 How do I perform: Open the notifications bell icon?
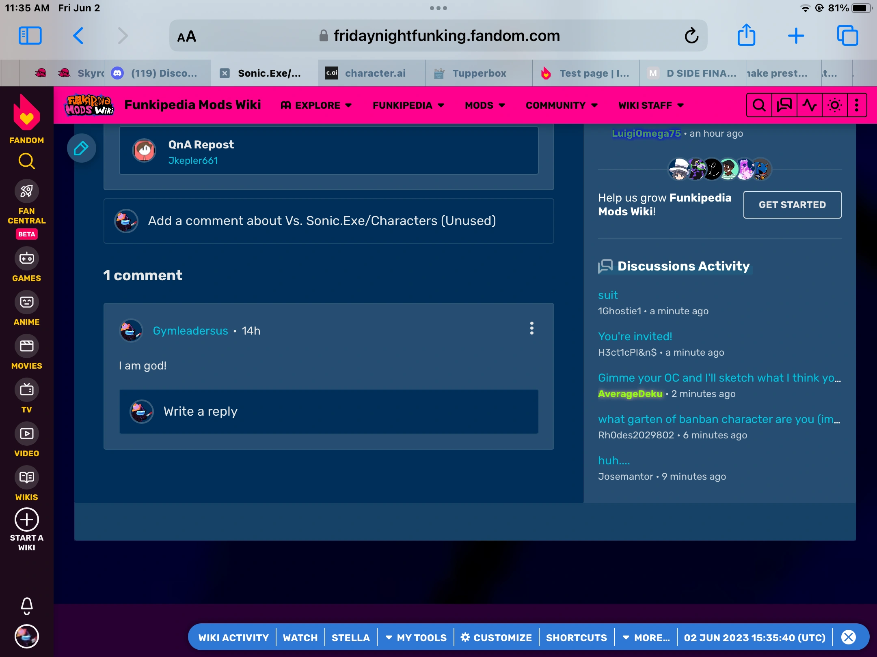(x=26, y=606)
